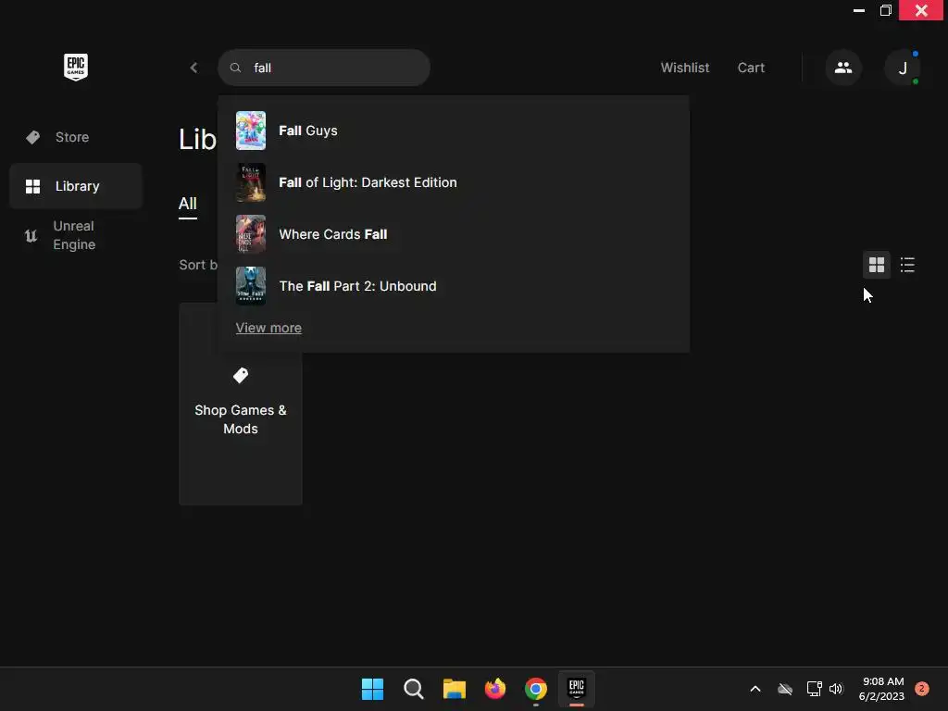
Task: Click the Where Cards Fall thumbnail
Action: [x=250, y=234]
